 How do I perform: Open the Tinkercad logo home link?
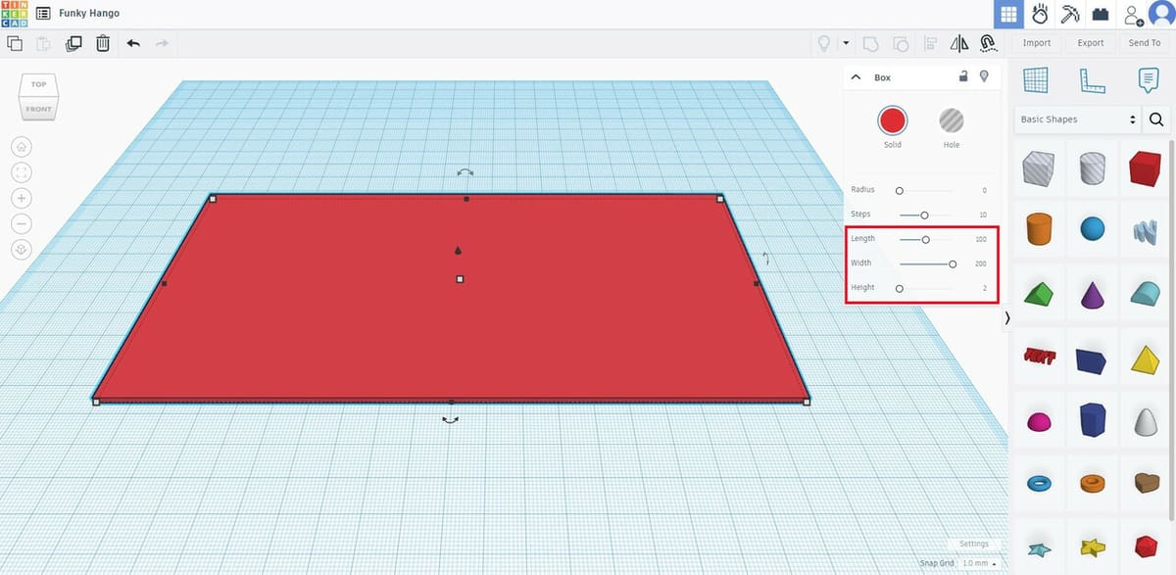click(14, 14)
